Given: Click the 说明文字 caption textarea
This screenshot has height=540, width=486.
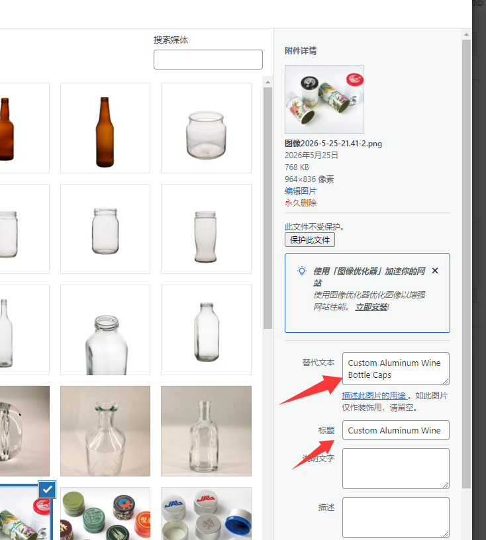Looking at the screenshot, I should point(396,469).
